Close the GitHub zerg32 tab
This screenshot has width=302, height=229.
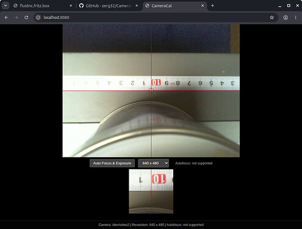pyautogui.click(x=137, y=5)
